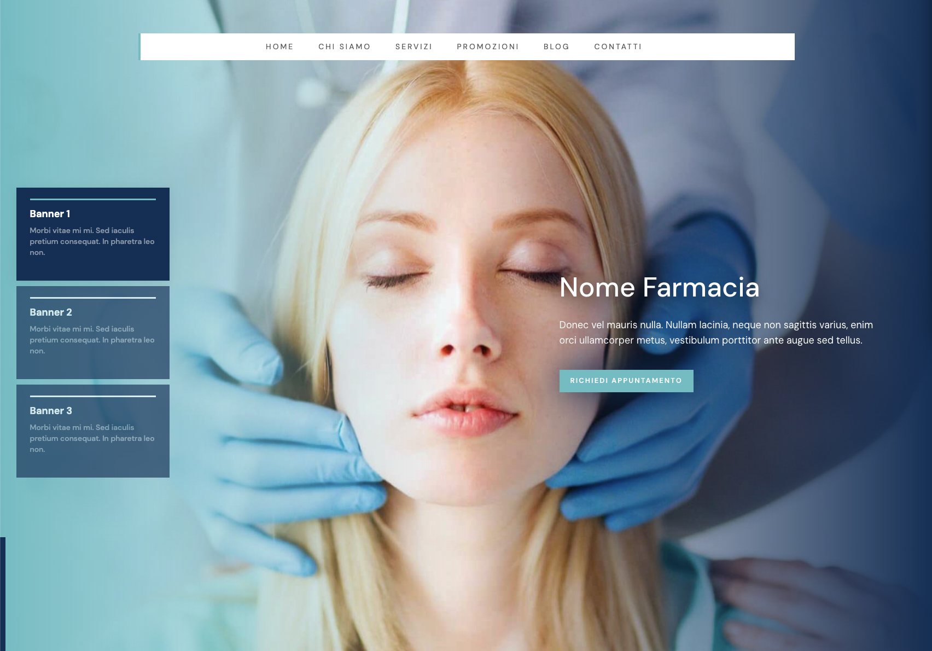Viewport: 932px width, 651px height.
Task: Click the light divider line above Banner 1
Action: tap(93, 199)
